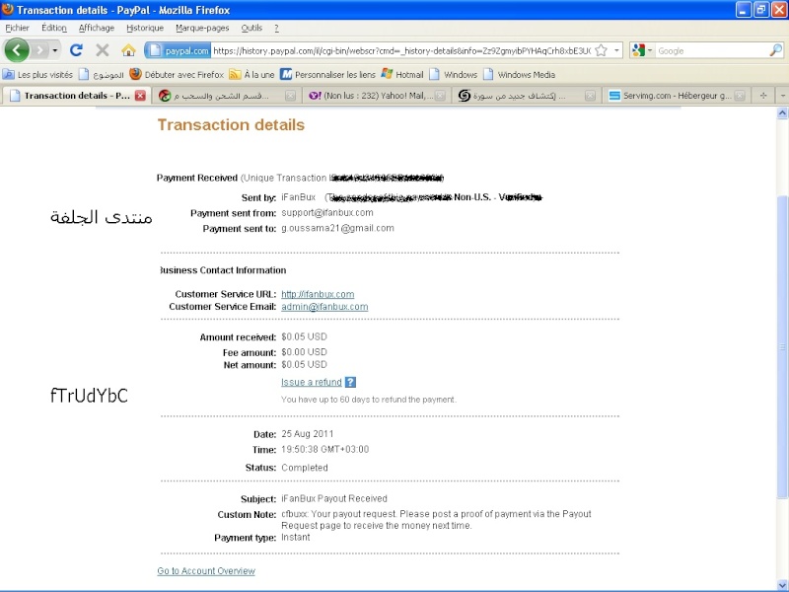
Task: Close the Transaction details tab
Action: pyautogui.click(x=140, y=96)
